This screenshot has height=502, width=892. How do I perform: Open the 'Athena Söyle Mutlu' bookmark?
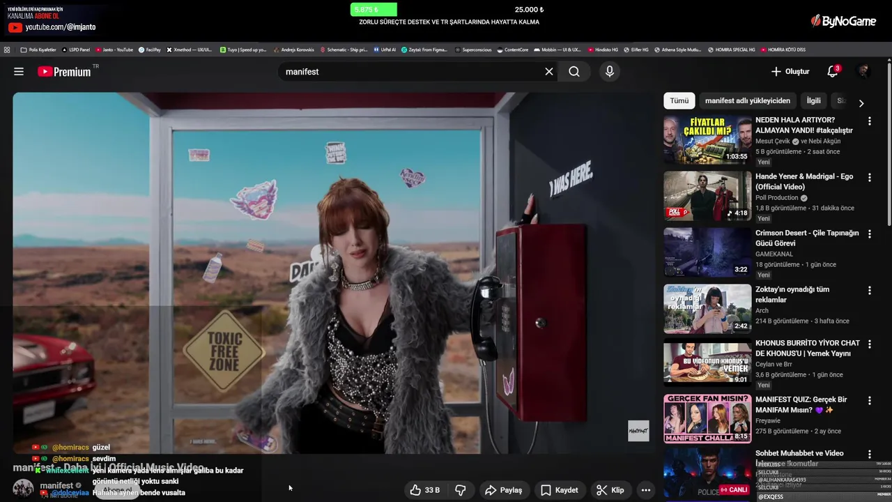[678, 50]
